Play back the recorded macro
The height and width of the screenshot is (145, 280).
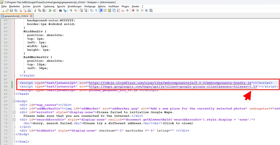point(142,11)
